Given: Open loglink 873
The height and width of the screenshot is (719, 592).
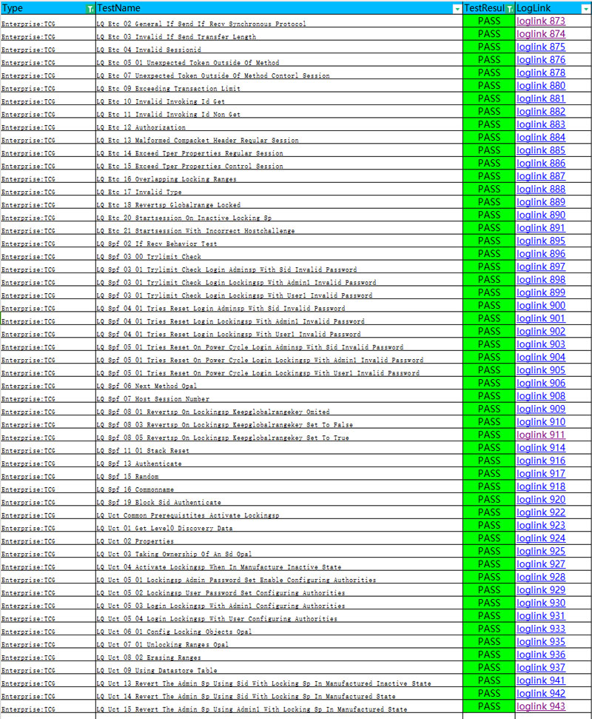Looking at the screenshot, I should [541, 21].
